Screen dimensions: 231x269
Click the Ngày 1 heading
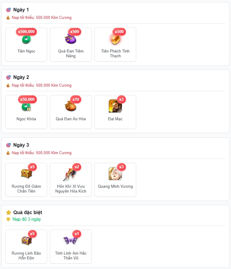21,10
